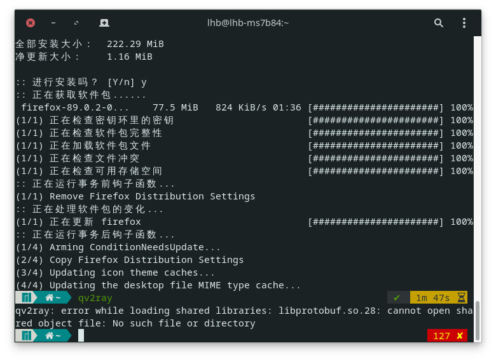Open a new terminal tab
Screen dimensions: 496x362
[104, 23]
